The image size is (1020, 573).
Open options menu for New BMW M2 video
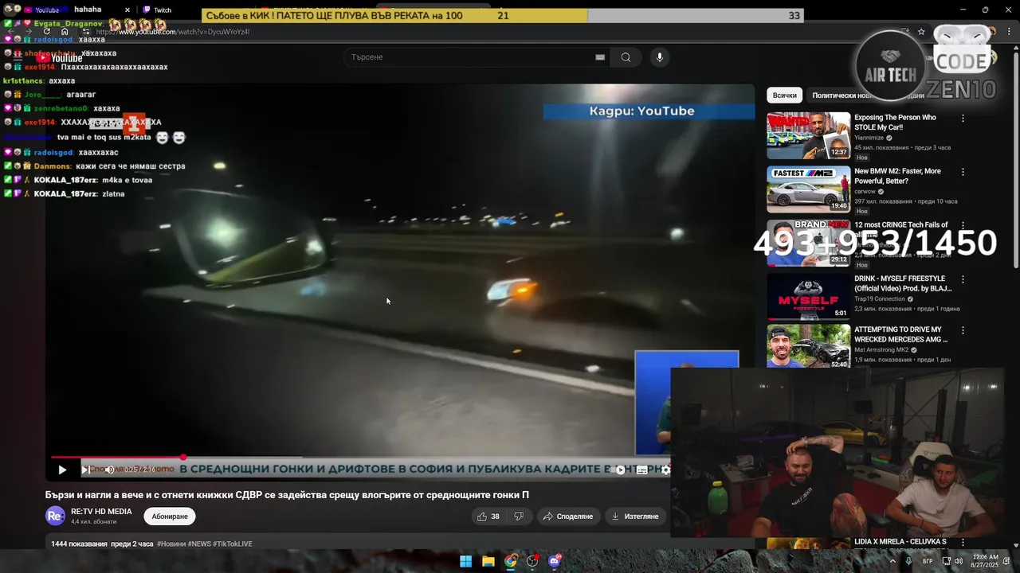963,172
